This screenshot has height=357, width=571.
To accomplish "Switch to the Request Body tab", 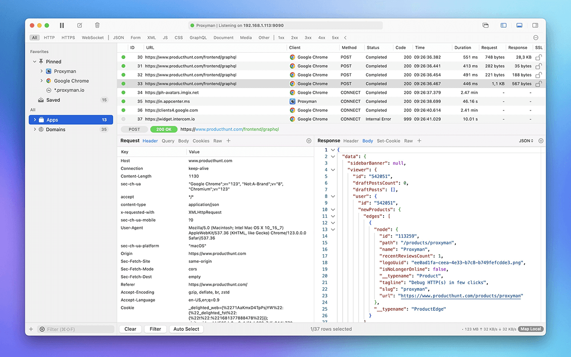I will pyautogui.click(x=184, y=141).
